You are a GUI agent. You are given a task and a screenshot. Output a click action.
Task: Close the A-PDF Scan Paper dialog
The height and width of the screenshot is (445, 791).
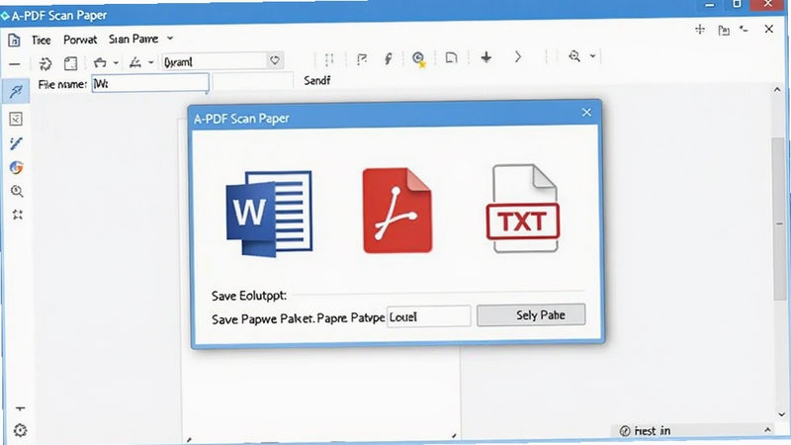pos(586,113)
